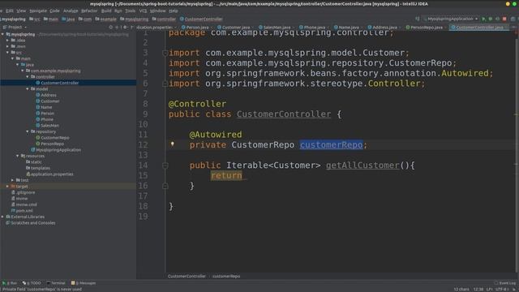The height and width of the screenshot is (292, 519).
Task: Select Name class in the project tree
Action: [x=46, y=107]
